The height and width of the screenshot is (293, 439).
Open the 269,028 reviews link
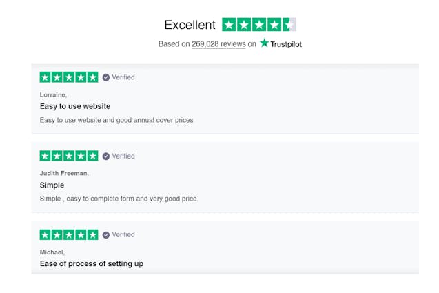(x=218, y=44)
